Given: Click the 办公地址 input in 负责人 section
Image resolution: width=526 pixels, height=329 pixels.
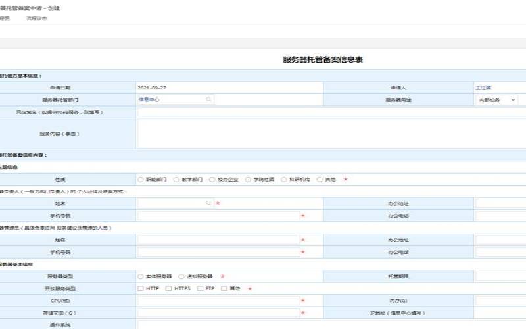Looking at the screenshot, I should click(x=501, y=204).
